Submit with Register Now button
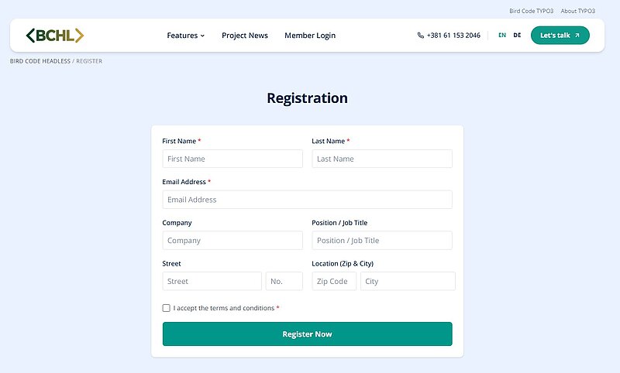 click(x=307, y=334)
